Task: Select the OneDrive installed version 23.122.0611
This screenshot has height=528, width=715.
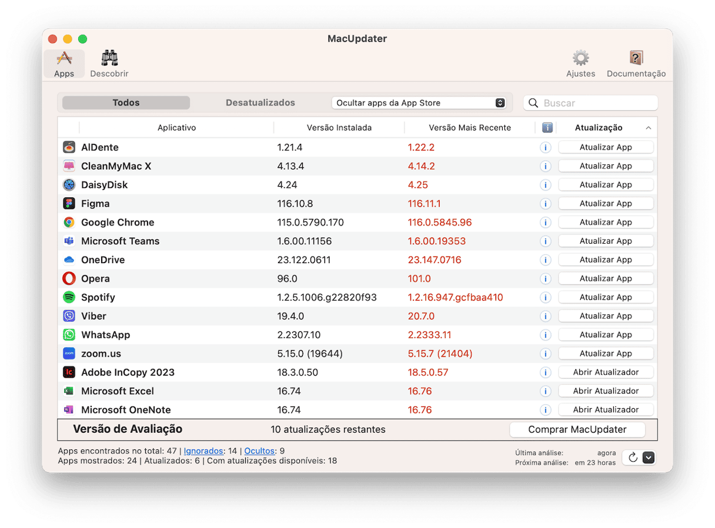Action: [x=304, y=260]
